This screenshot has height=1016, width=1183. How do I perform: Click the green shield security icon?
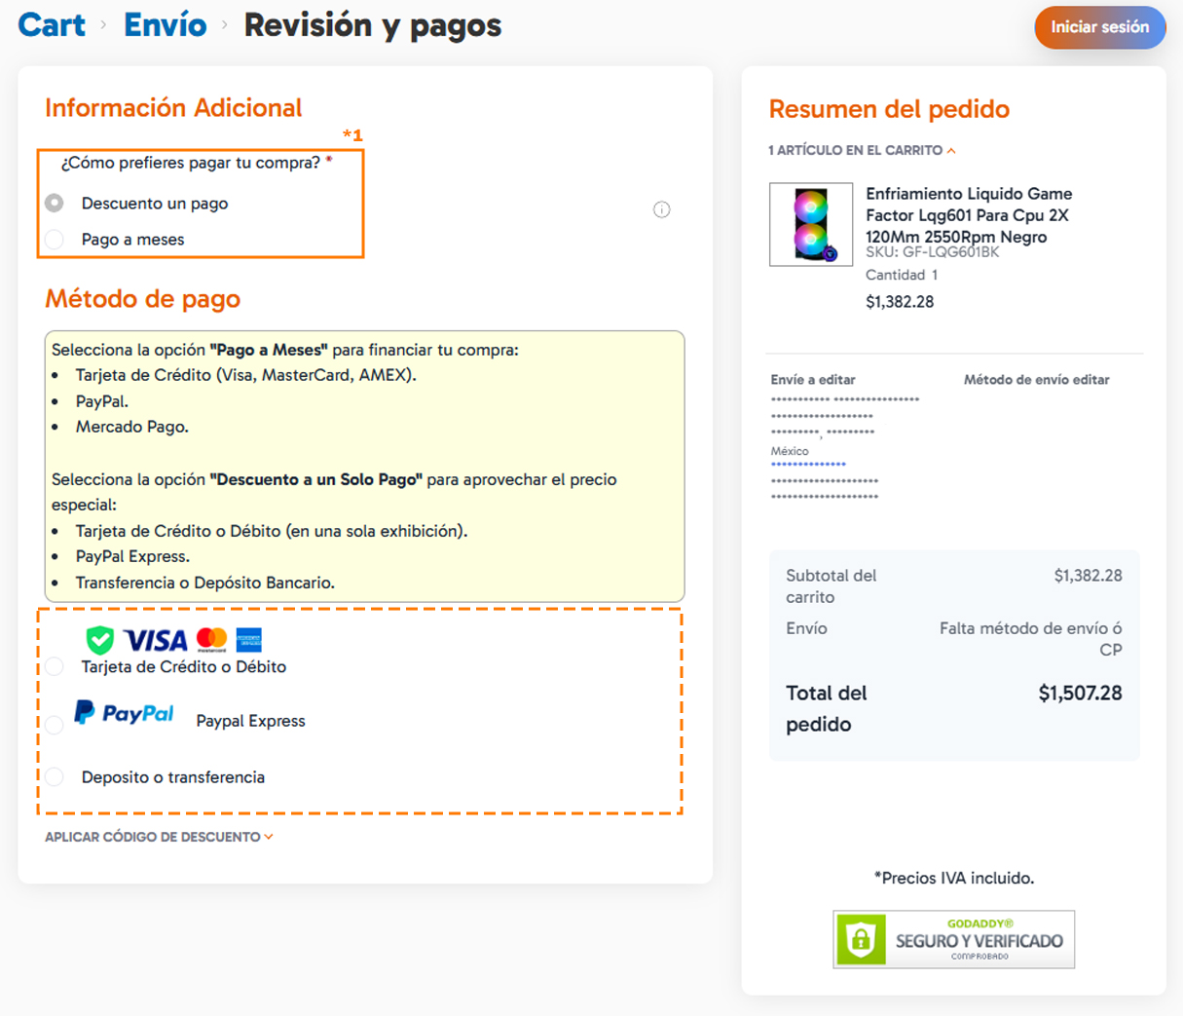(x=99, y=640)
